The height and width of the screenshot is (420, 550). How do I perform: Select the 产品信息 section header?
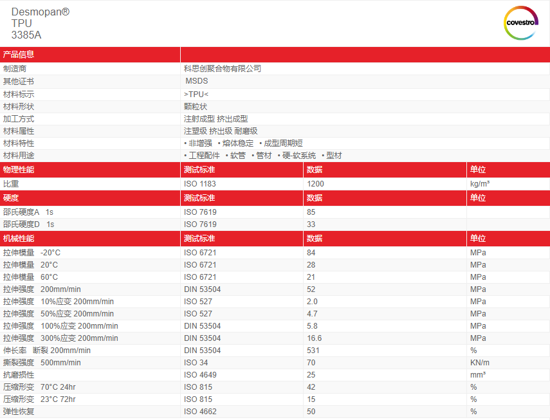pos(19,55)
